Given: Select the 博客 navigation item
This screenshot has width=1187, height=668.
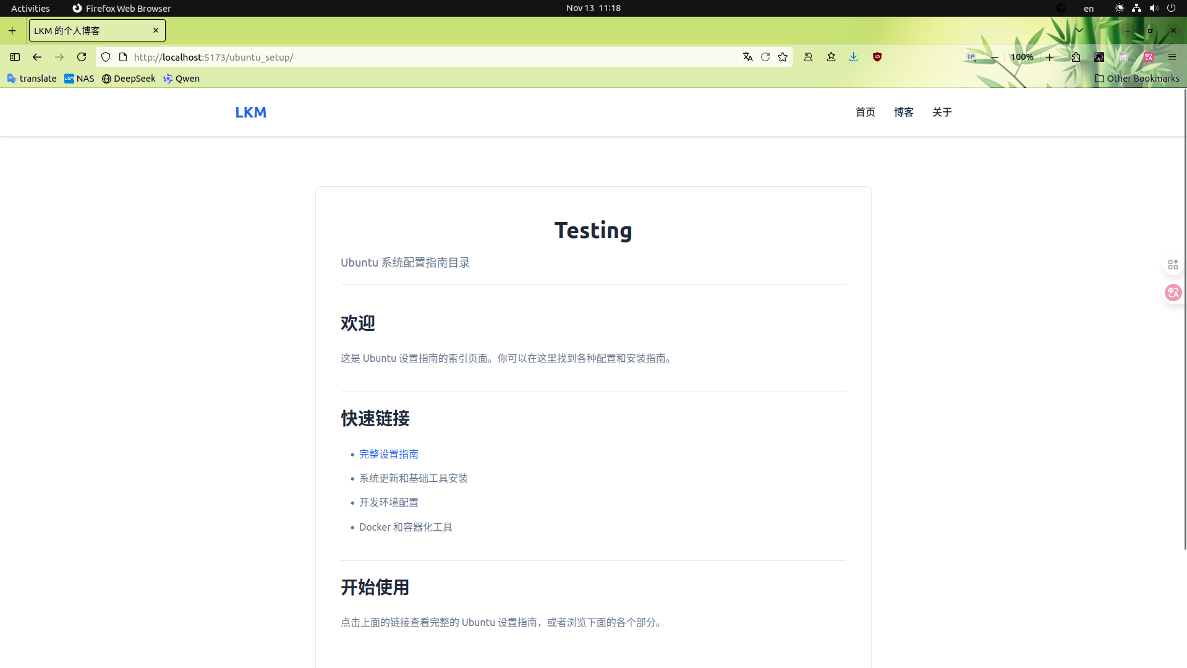Looking at the screenshot, I should [x=903, y=112].
